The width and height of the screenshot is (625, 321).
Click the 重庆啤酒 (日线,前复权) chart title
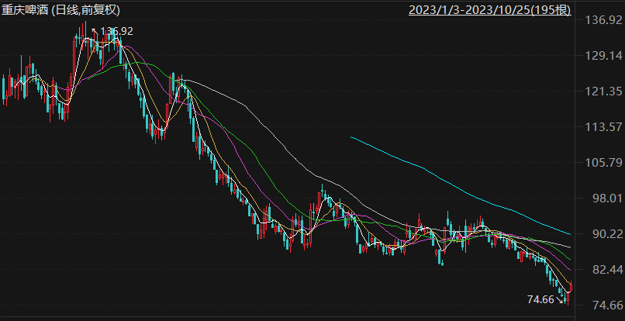(x=60, y=10)
